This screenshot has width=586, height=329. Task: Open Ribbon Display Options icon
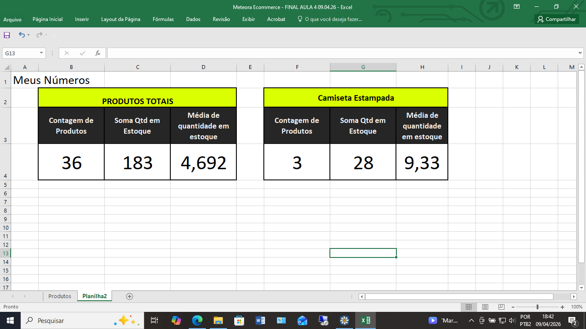pyautogui.click(x=517, y=7)
